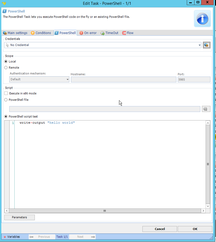The image size is (216, 242).
Task: Choose the PowerShell file radio option
Action: pyautogui.click(x=6, y=100)
